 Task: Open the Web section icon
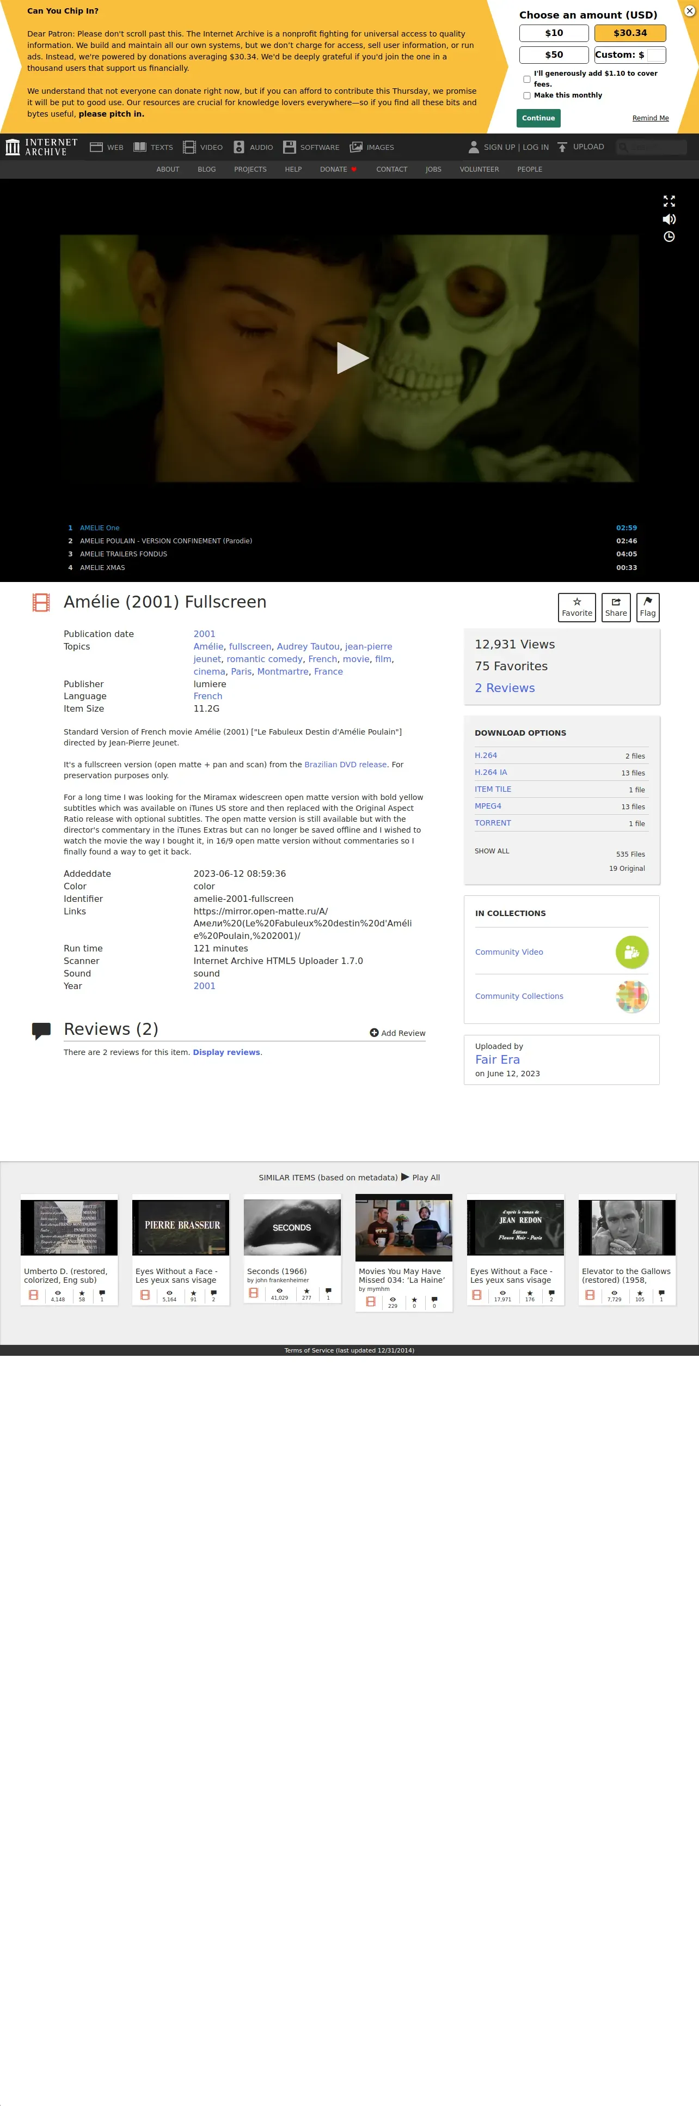pyautogui.click(x=96, y=148)
